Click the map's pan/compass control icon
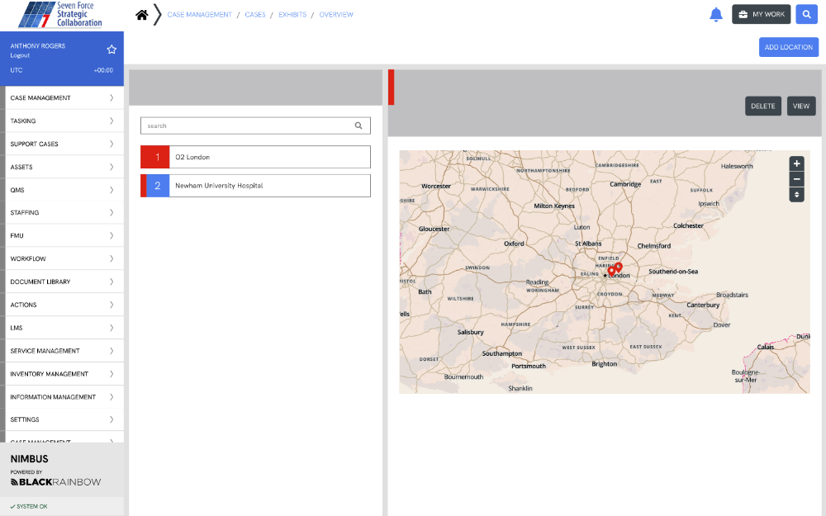826x516 pixels. 796,195
